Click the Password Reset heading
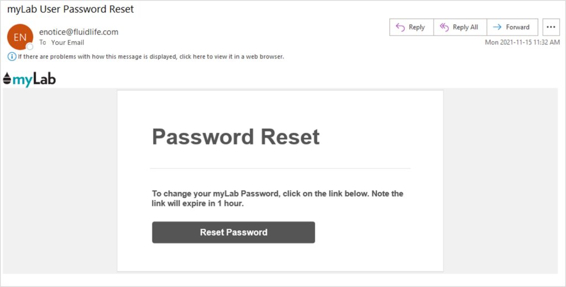 (x=236, y=136)
